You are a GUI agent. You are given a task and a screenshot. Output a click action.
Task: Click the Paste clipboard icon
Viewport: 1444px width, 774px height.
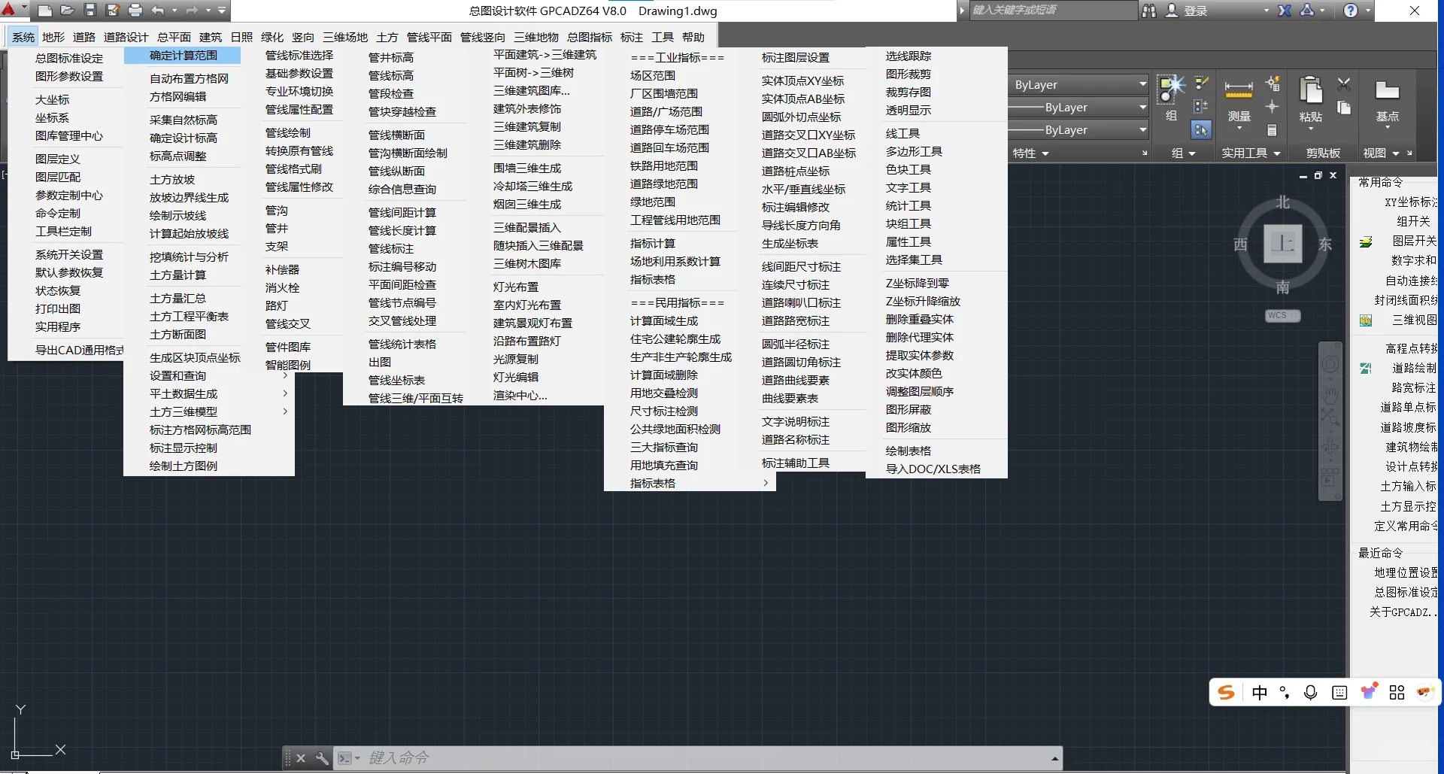1311,90
